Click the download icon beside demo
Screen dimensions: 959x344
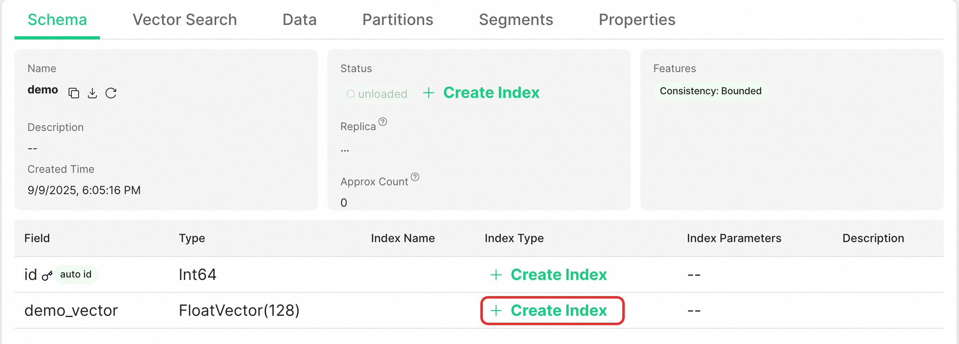[92, 93]
